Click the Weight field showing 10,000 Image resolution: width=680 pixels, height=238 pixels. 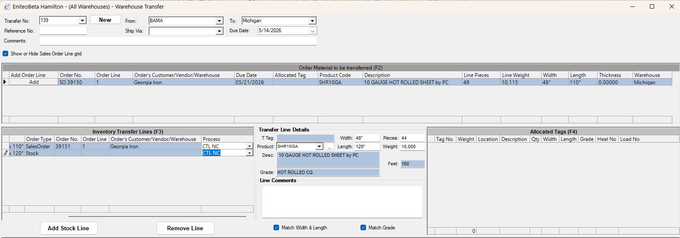[x=413, y=146]
